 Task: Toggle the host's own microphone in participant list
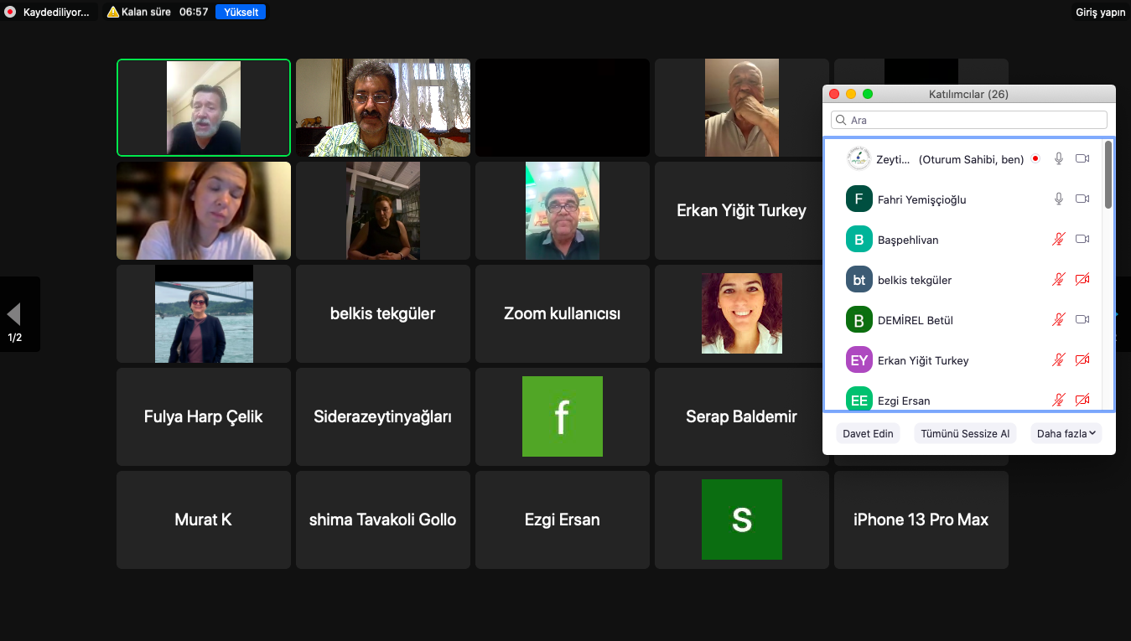[1059, 158]
